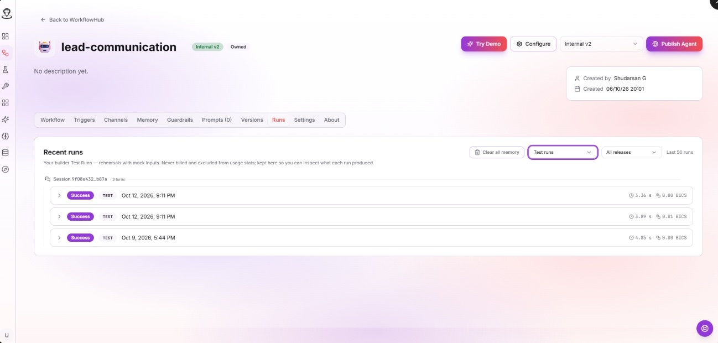718x343 pixels.
Task: Open the brain icon in sidebar
Action: click(6, 136)
